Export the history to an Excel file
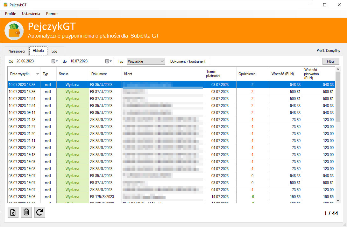Screen dimensions: 347x227 coord(13,212)
